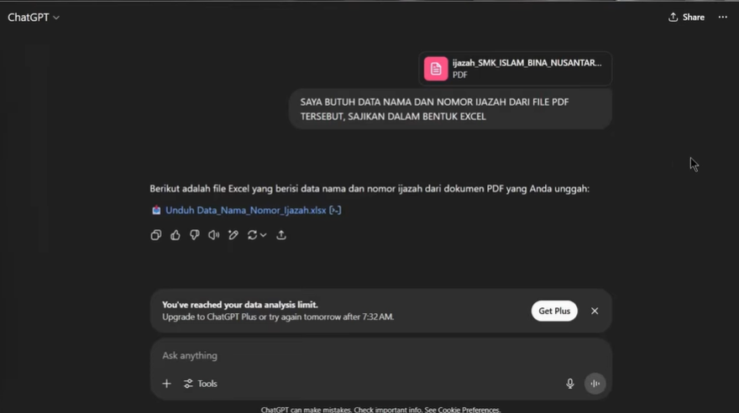Open the Tools menu
Viewport: 739px width, 413px height.
pos(201,384)
